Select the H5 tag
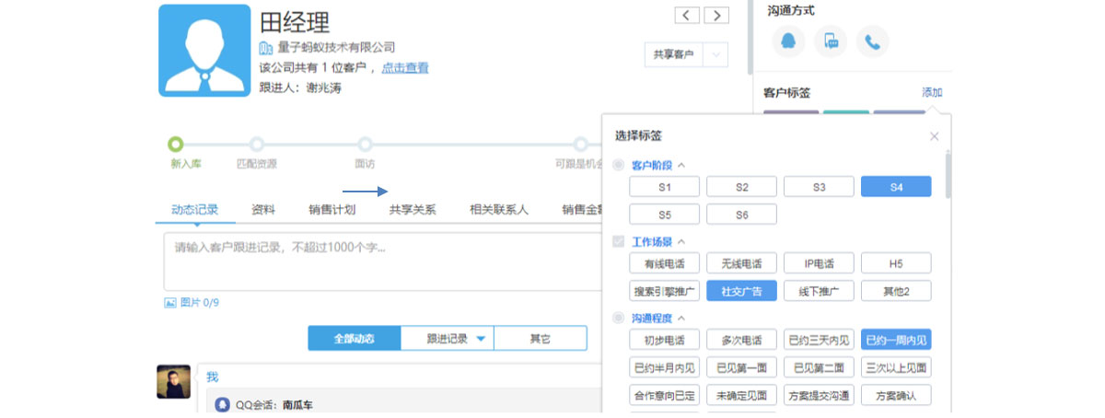The width and height of the screenshot is (1105, 418). [896, 263]
